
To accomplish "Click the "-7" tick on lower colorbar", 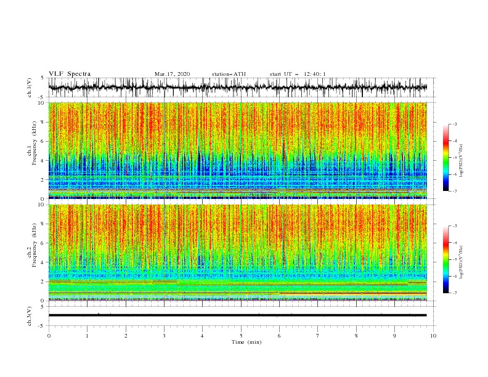I will (x=454, y=293).
